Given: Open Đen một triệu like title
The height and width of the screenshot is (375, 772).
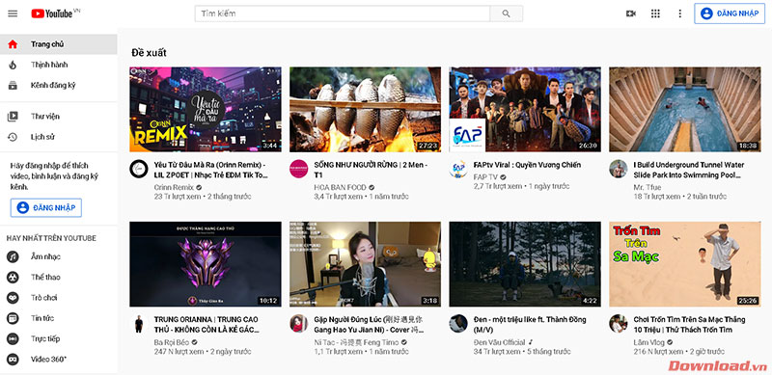Looking at the screenshot, I should click(x=530, y=324).
